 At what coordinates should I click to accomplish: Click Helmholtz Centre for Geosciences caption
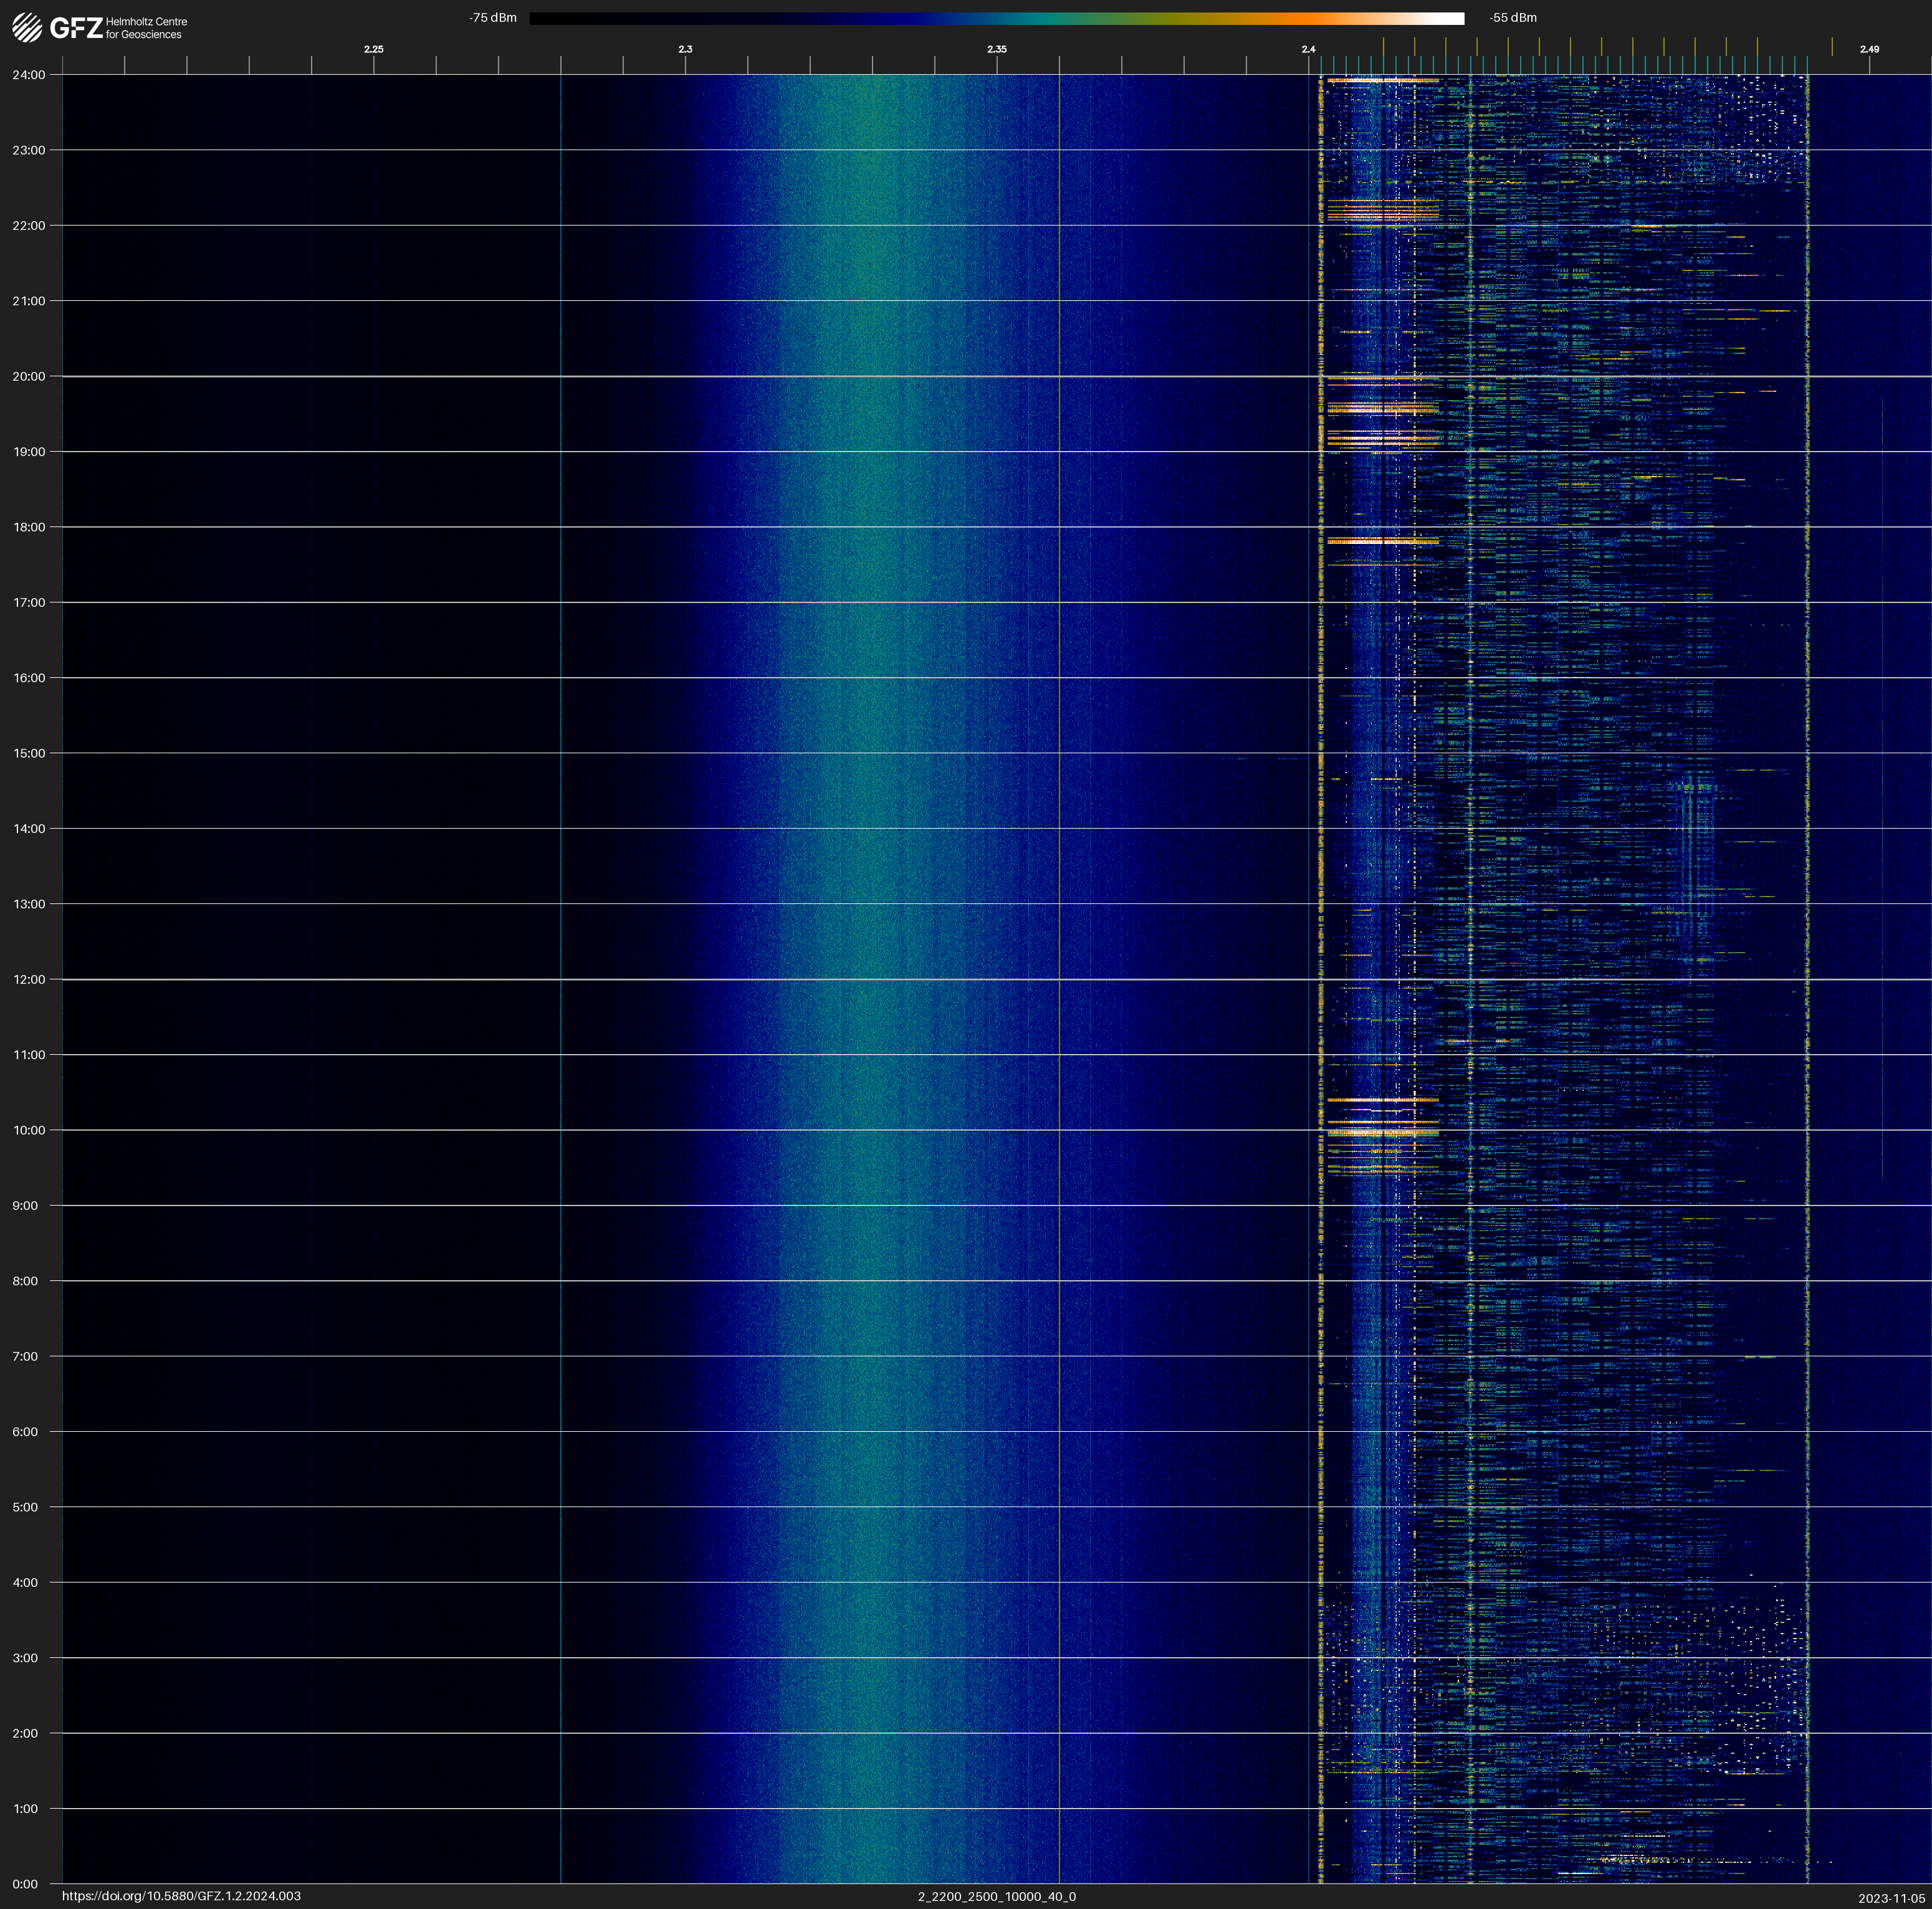(x=146, y=28)
